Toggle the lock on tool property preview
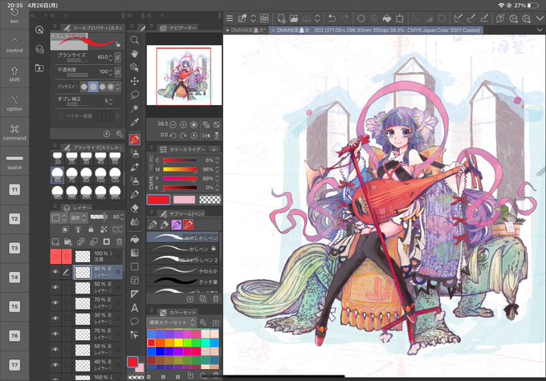The width and height of the screenshot is (546, 381). [118, 44]
